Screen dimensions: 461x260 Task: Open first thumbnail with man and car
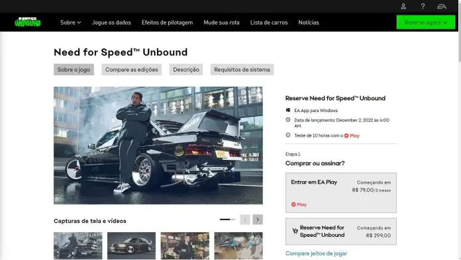click(x=78, y=245)
